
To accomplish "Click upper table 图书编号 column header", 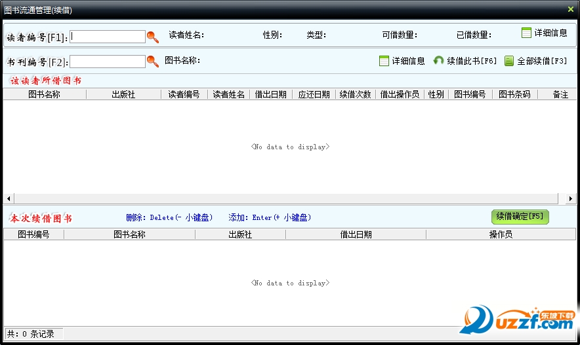I will [x=470, y=94].
